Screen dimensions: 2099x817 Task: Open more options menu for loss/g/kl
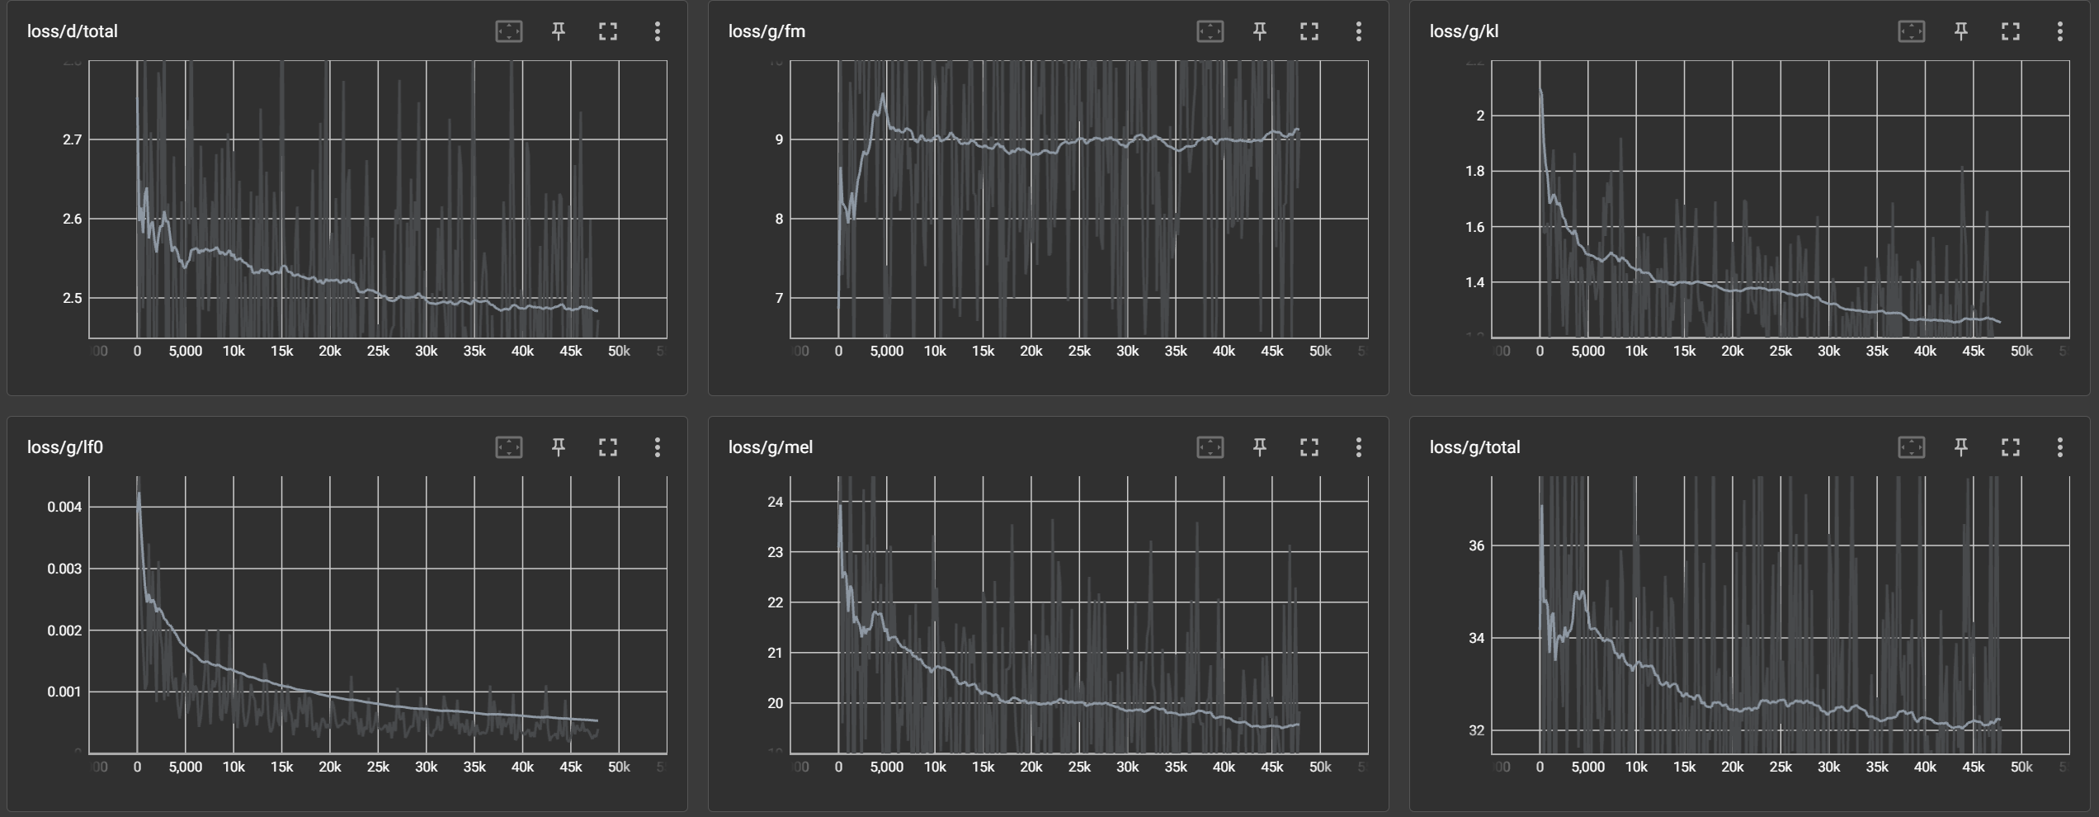[2060, 31]
